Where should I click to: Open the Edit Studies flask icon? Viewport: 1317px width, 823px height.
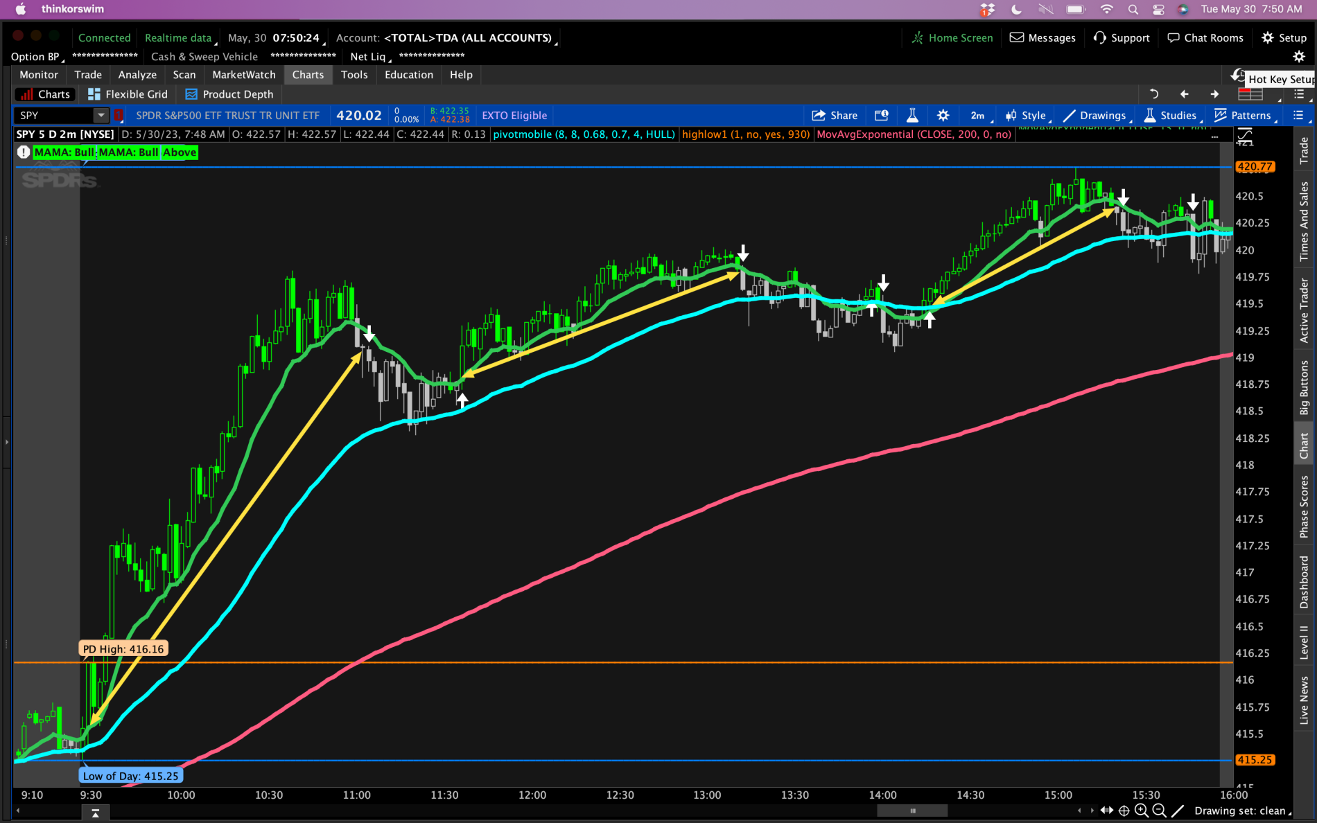click(x=912, y=116)
